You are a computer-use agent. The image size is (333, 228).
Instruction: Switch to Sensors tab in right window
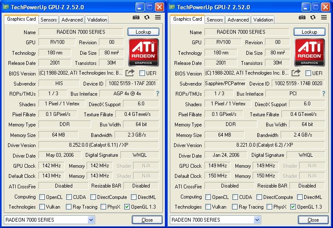point(215,20)
